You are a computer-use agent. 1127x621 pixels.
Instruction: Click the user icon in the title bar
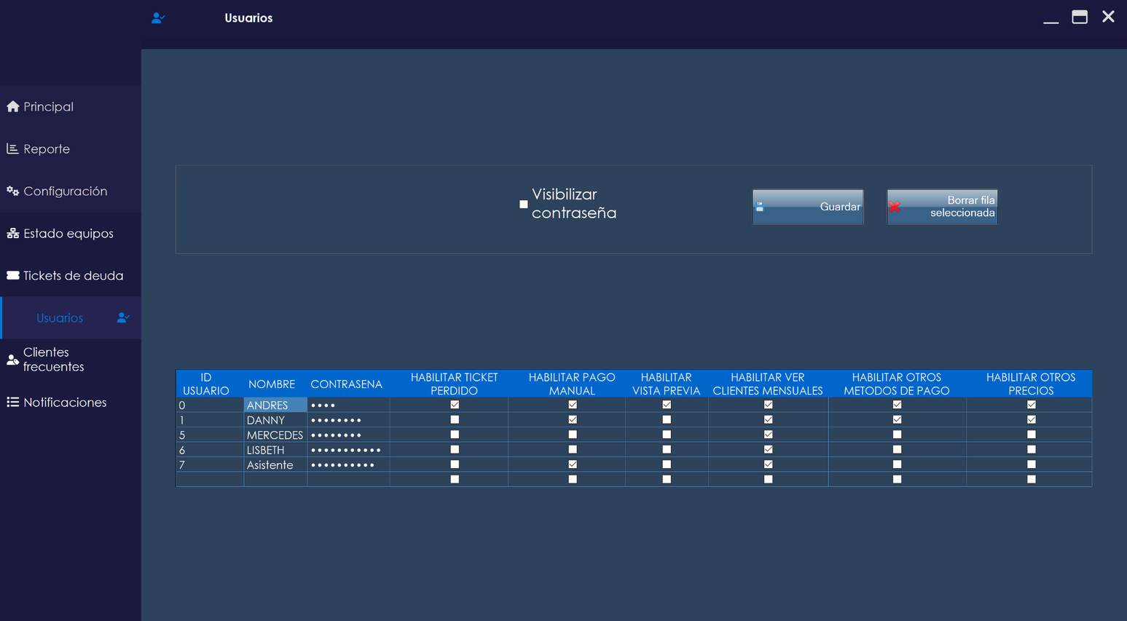(158, 17)
